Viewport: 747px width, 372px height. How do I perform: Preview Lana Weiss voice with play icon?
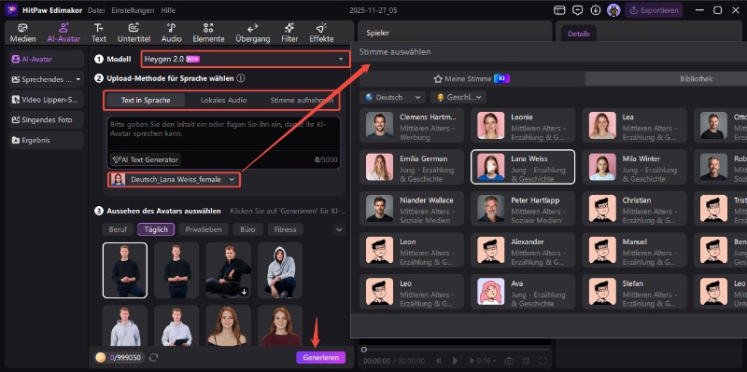click(x=491, y=167)
